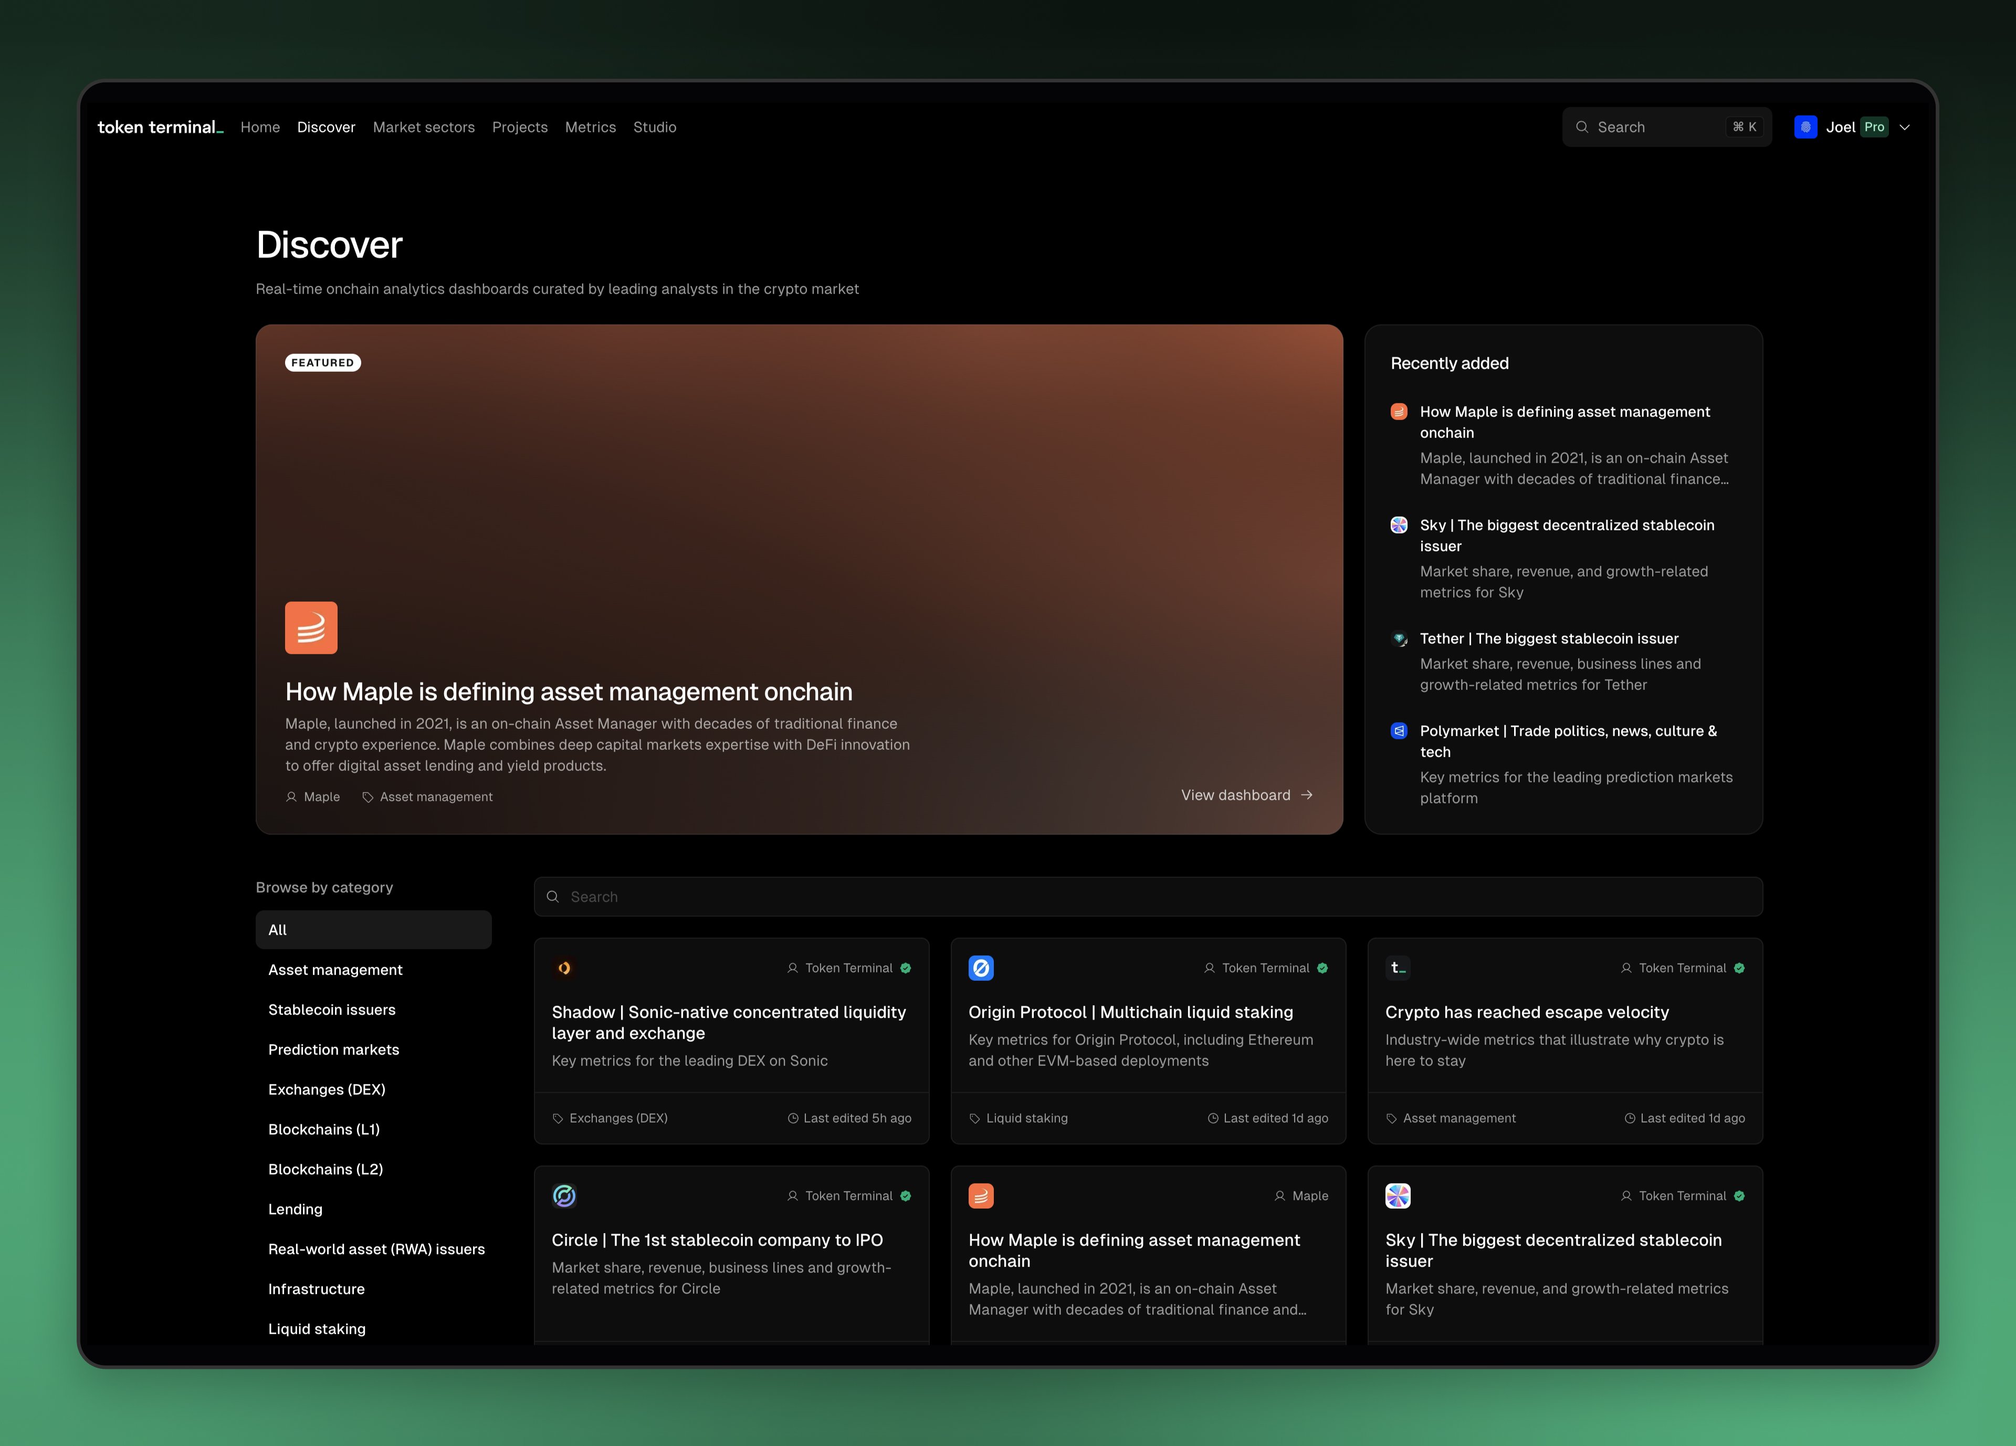Open the Maple logo in featured card
2016x1446 pixels.
pyautogui.click(x=311, y=627)
